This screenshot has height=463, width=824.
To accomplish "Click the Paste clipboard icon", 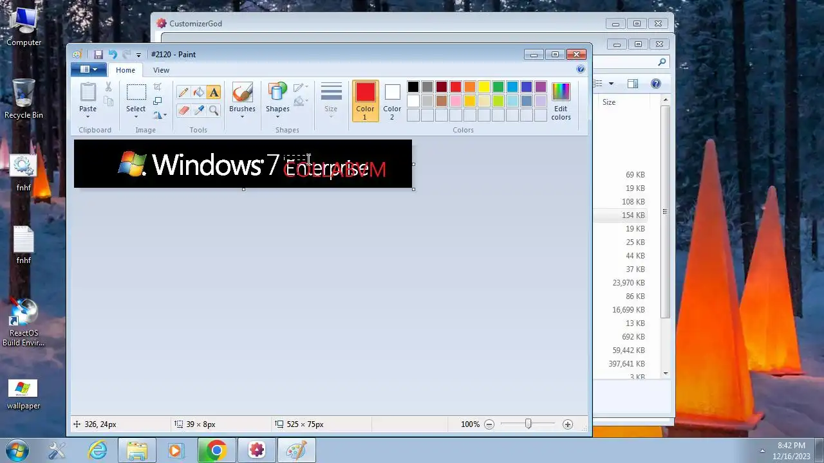I will (88, 92).
